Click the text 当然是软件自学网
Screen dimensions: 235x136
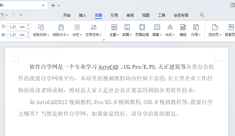coord(63,114)
